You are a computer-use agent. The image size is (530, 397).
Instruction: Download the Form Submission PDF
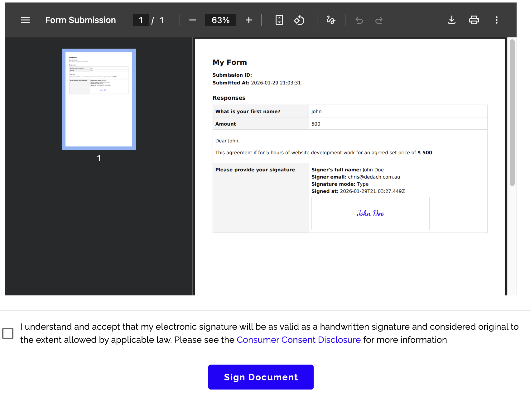(x=451, y=20)
